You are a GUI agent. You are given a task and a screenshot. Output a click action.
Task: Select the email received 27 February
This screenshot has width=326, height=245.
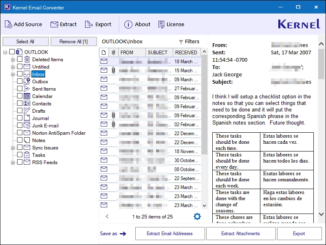[150, 88]
